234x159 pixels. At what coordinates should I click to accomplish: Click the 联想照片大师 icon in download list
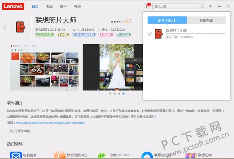[x=159, y=33]
